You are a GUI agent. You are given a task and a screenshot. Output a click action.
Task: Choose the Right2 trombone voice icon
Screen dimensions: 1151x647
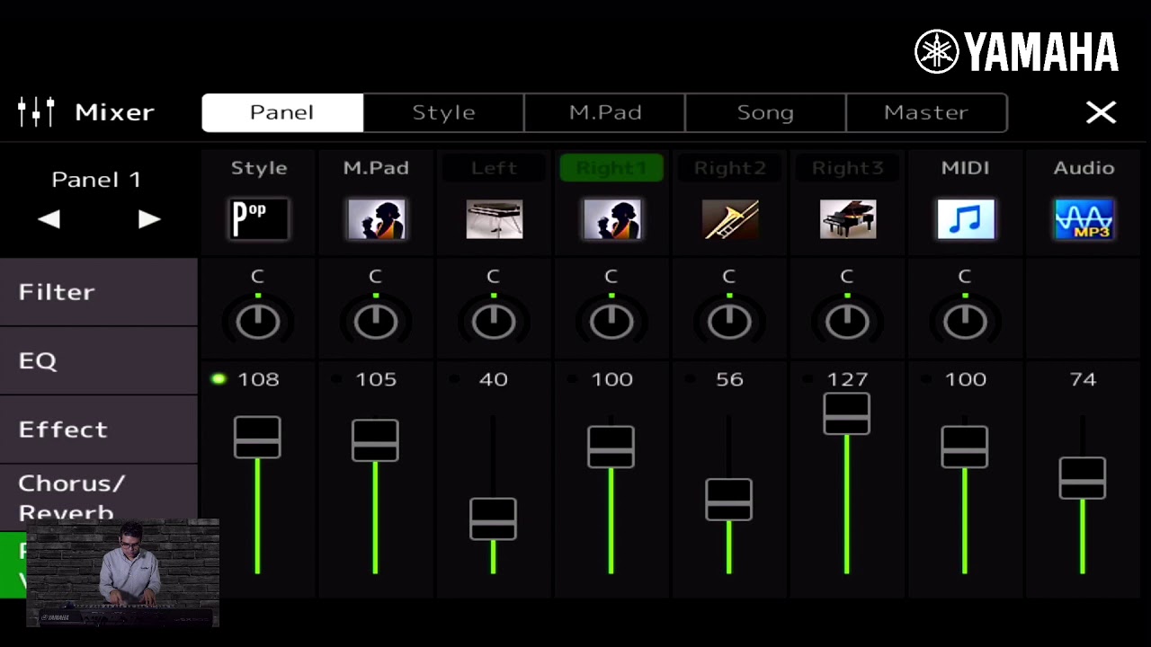click(x=729, y=219)
